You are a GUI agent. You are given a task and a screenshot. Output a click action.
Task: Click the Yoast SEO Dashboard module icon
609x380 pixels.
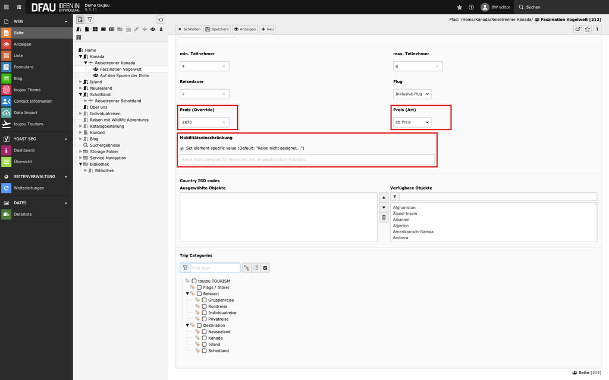[x=6, y=150]
